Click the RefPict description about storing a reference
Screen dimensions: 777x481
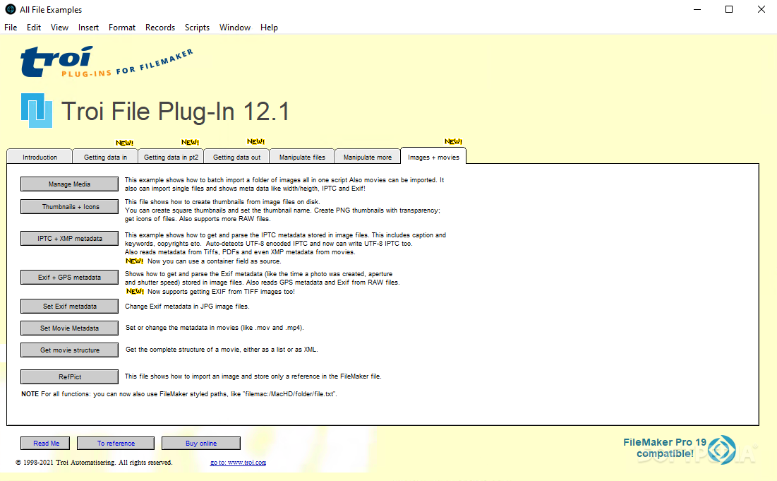pyautogui.click(x=253, y=376)
